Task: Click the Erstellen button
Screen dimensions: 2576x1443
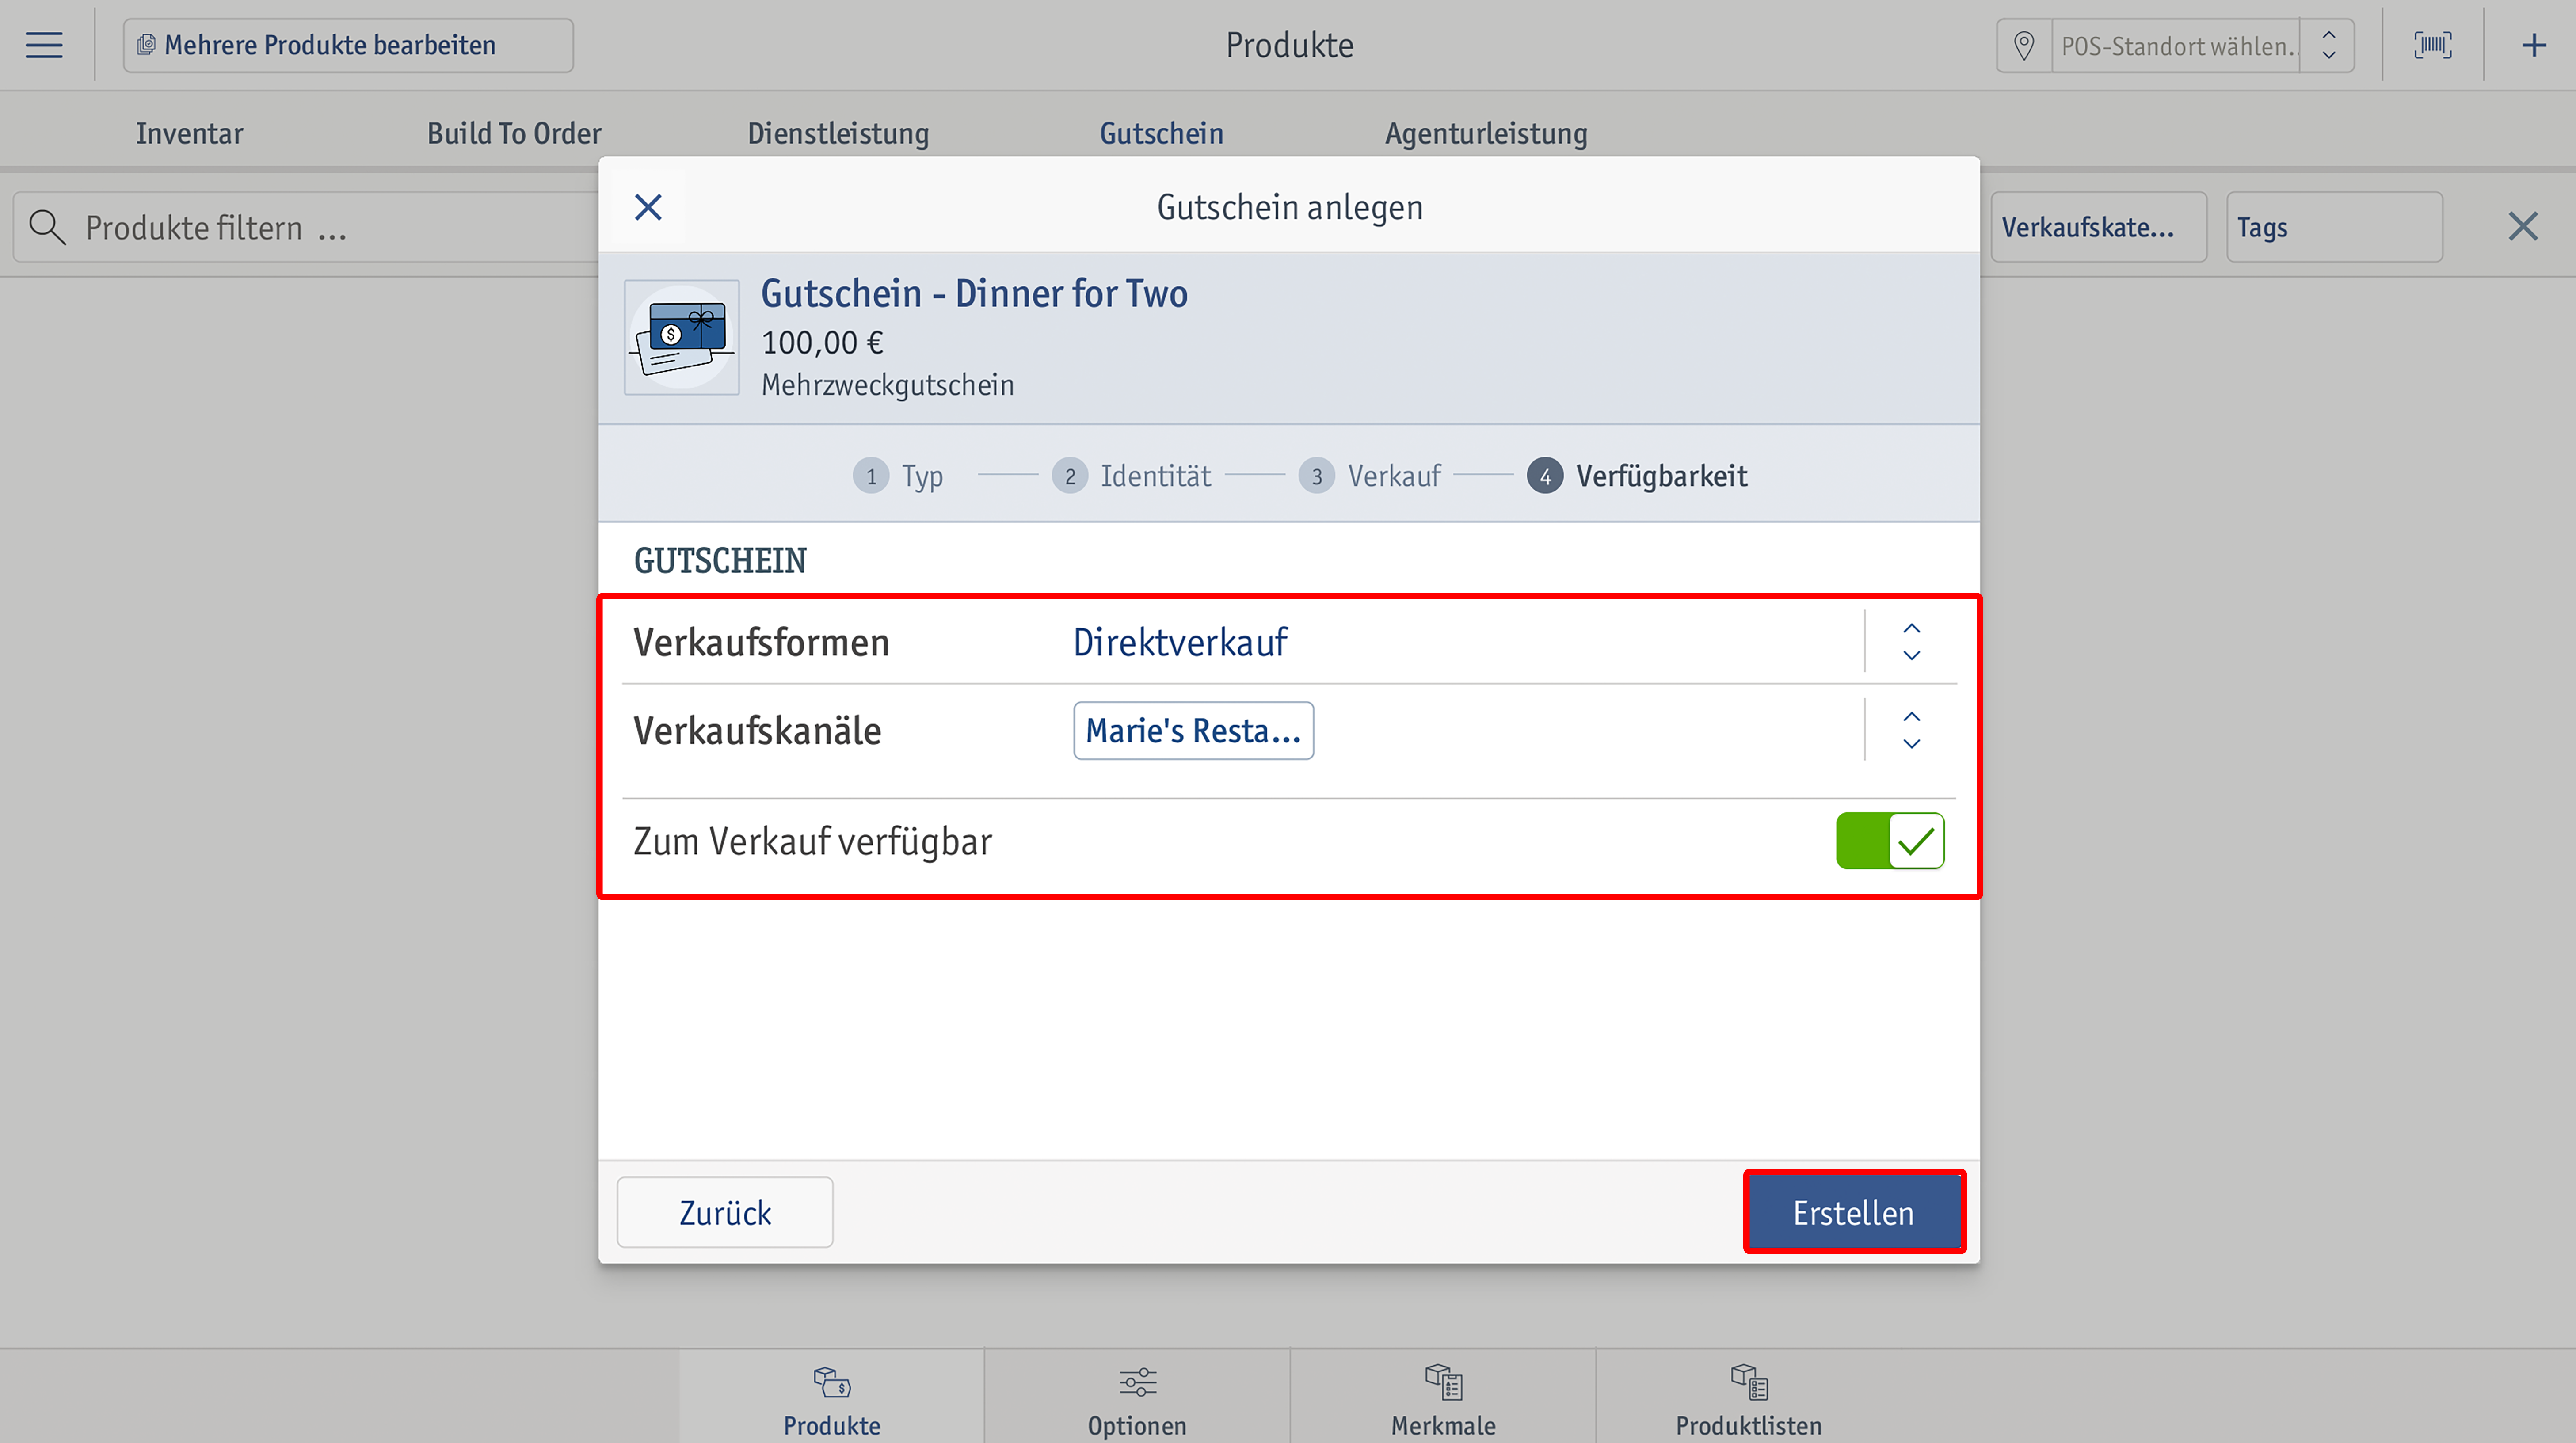Action: click(1854, 1212)
